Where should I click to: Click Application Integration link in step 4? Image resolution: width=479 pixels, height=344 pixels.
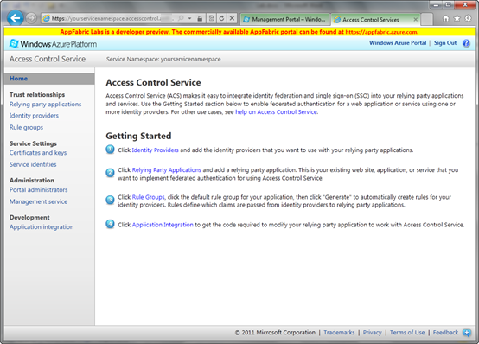163,225
